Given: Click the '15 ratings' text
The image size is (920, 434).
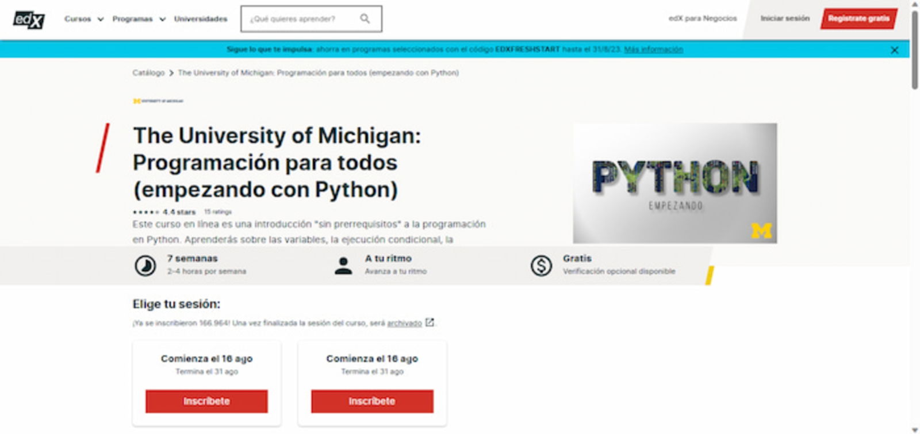Looking at the screenshot, I should pos(217,212).
